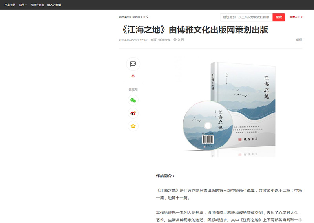
Task: Click the red 搜索 button
Action: pyautogui.click(x=279, y=17)
